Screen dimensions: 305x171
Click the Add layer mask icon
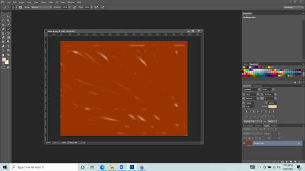282,161
